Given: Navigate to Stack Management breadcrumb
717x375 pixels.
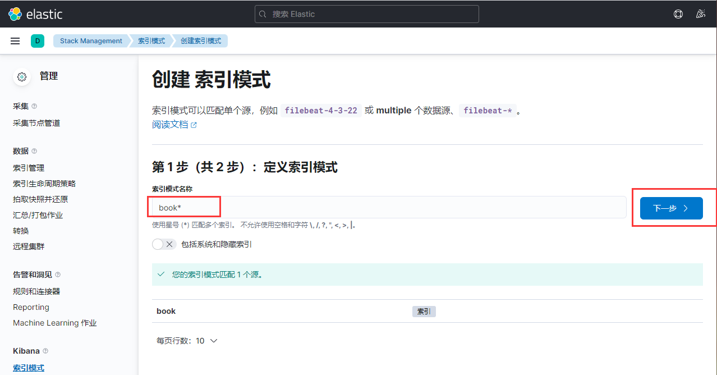Looking at the screenshot, I should pyautogui.click(x=91, y=40).
